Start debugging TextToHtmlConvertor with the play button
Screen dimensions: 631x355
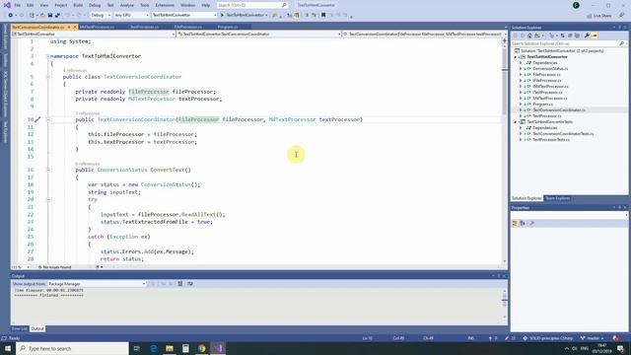coord(244,16)
